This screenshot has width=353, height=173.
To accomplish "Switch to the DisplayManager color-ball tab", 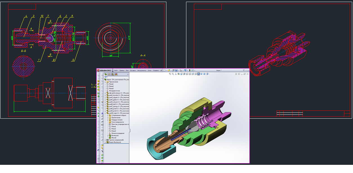I will [116, 74].
